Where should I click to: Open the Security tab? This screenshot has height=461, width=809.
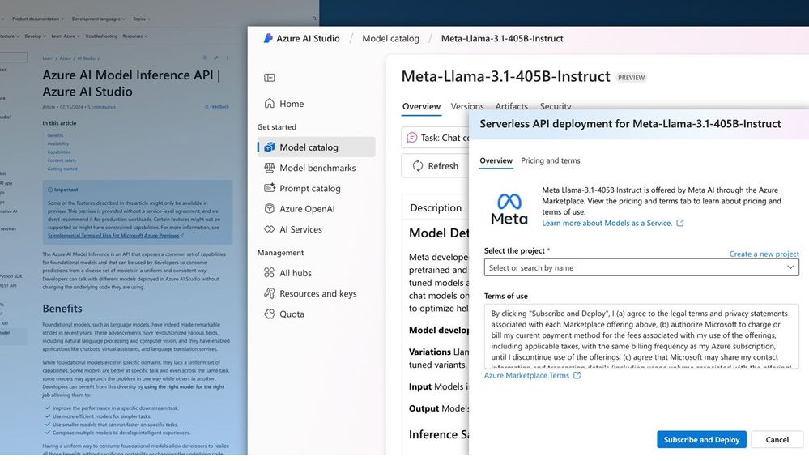tap(556, 106)
